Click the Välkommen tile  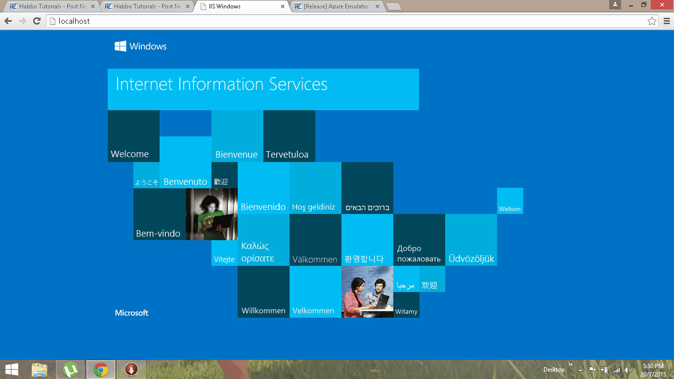tap(315, 240)
